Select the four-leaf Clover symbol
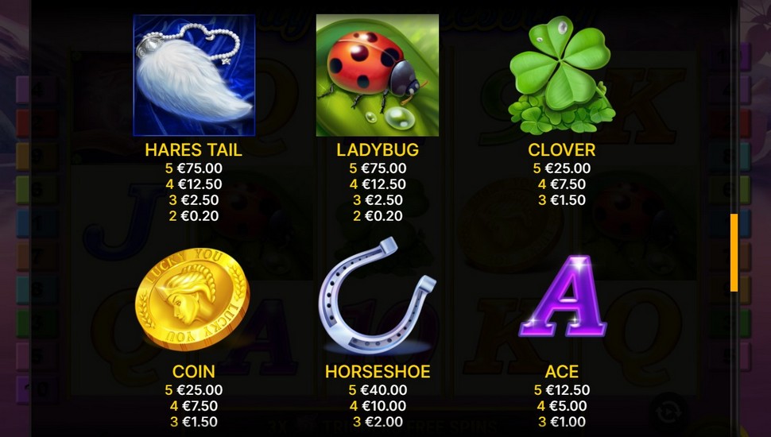771x437 pixels. (x=561, y=75)
